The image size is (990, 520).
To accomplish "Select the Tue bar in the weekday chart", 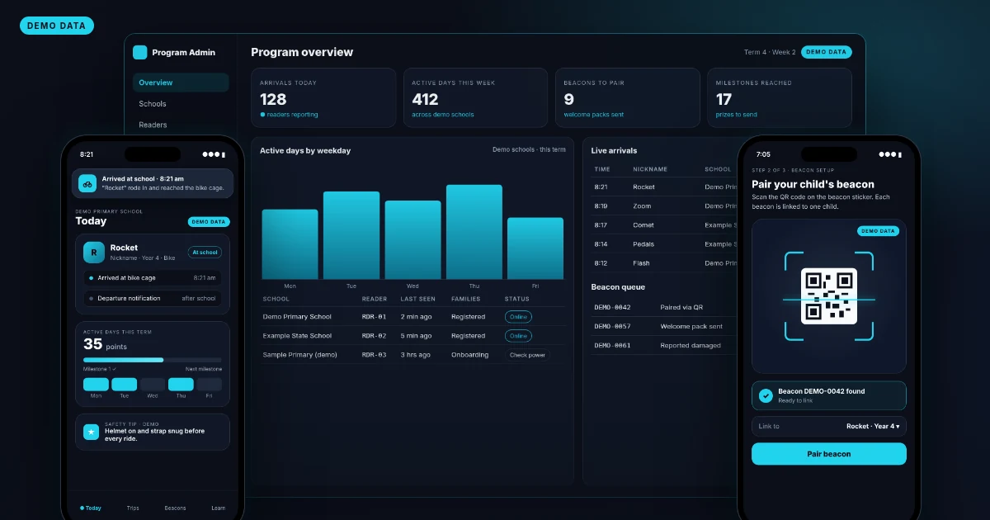I will 351,235.
